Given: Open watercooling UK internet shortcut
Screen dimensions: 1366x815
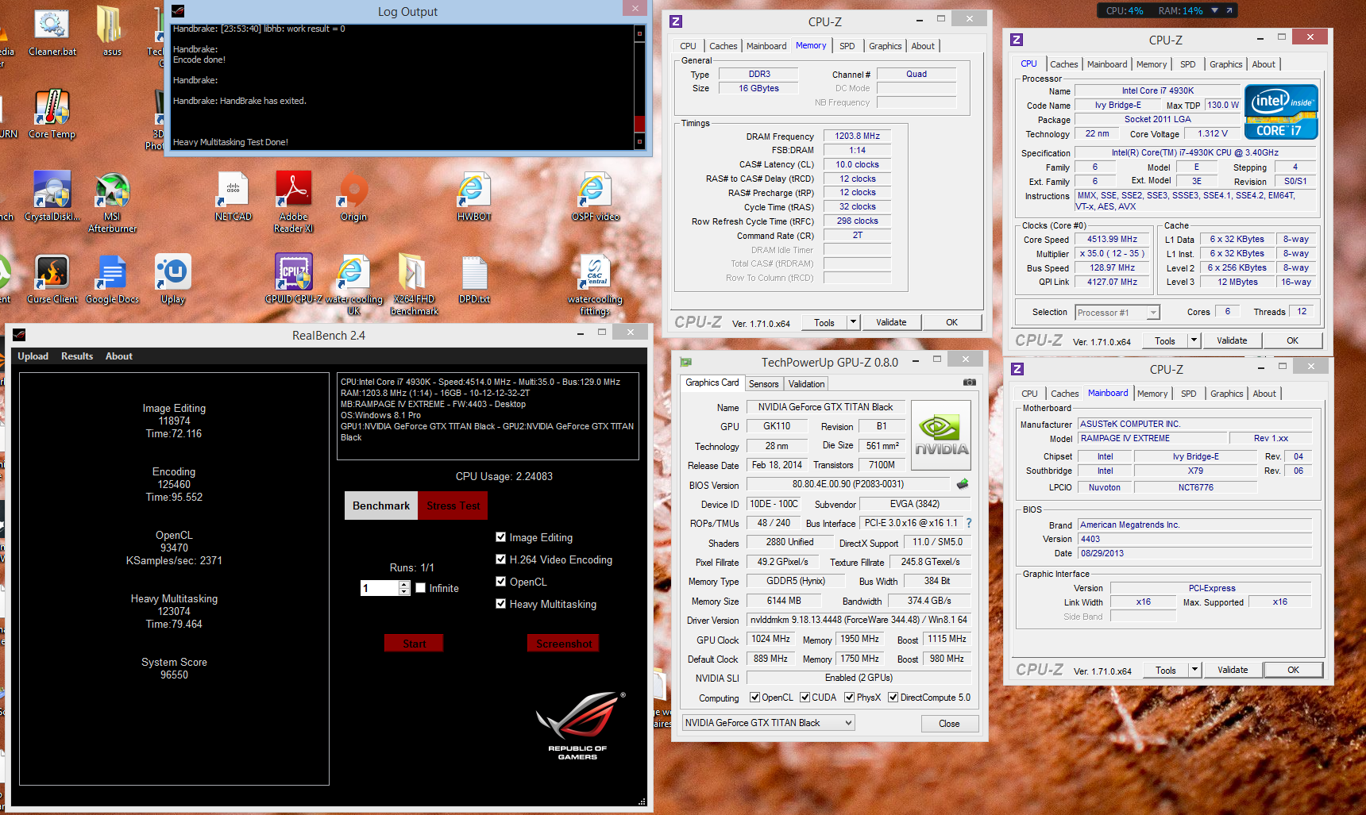Looking at the screenshot, I should click(353, 285).
